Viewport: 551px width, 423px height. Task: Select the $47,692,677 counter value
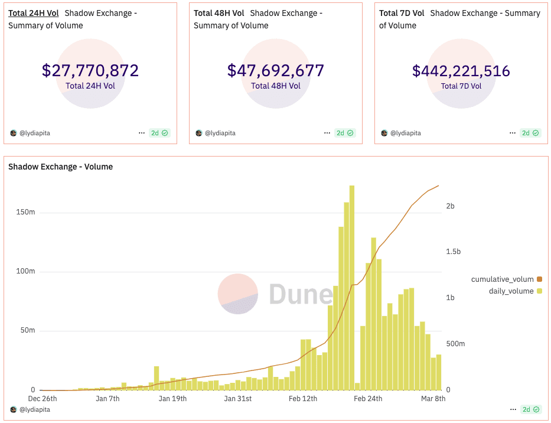pyautogui.click(x=276, y=71)
